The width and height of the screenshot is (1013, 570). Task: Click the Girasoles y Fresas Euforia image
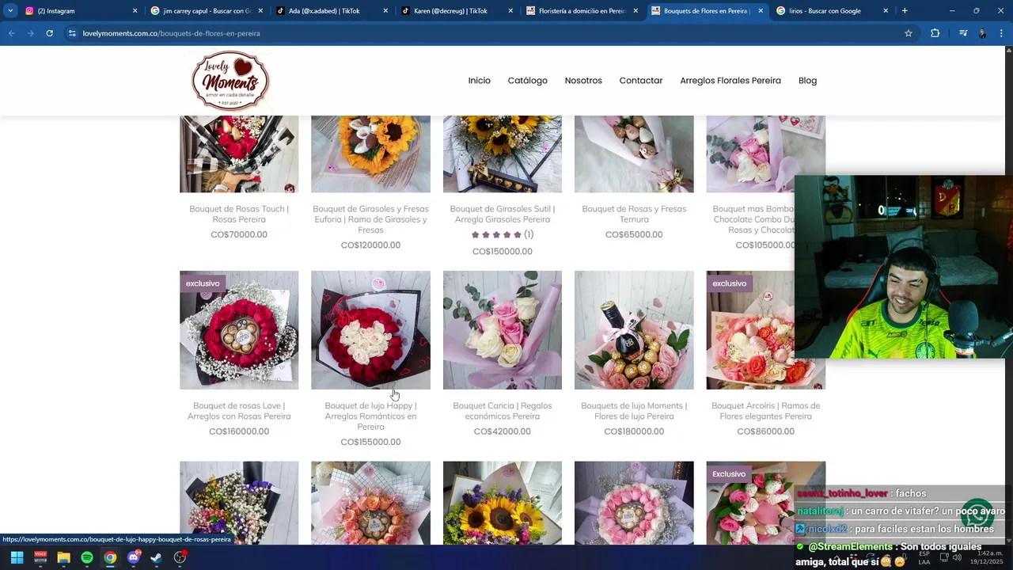370,154
